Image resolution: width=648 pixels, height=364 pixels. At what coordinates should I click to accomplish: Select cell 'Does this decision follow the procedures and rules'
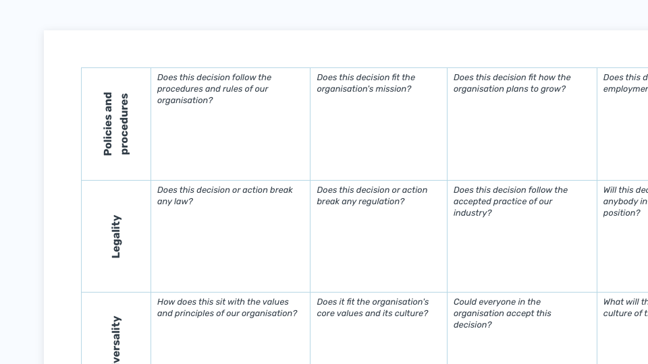[231, 124]
